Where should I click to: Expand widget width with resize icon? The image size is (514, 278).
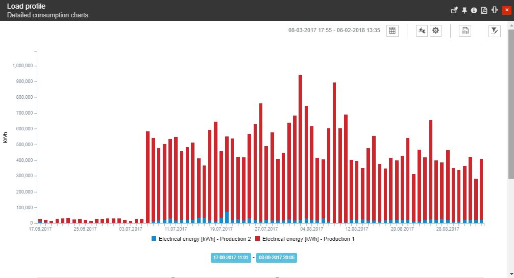tap(495, 10)
